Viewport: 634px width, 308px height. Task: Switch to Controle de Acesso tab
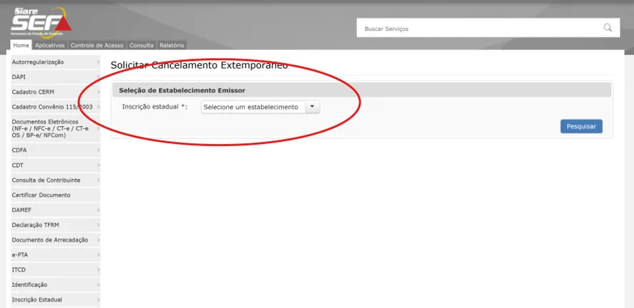tap(97, 45)
